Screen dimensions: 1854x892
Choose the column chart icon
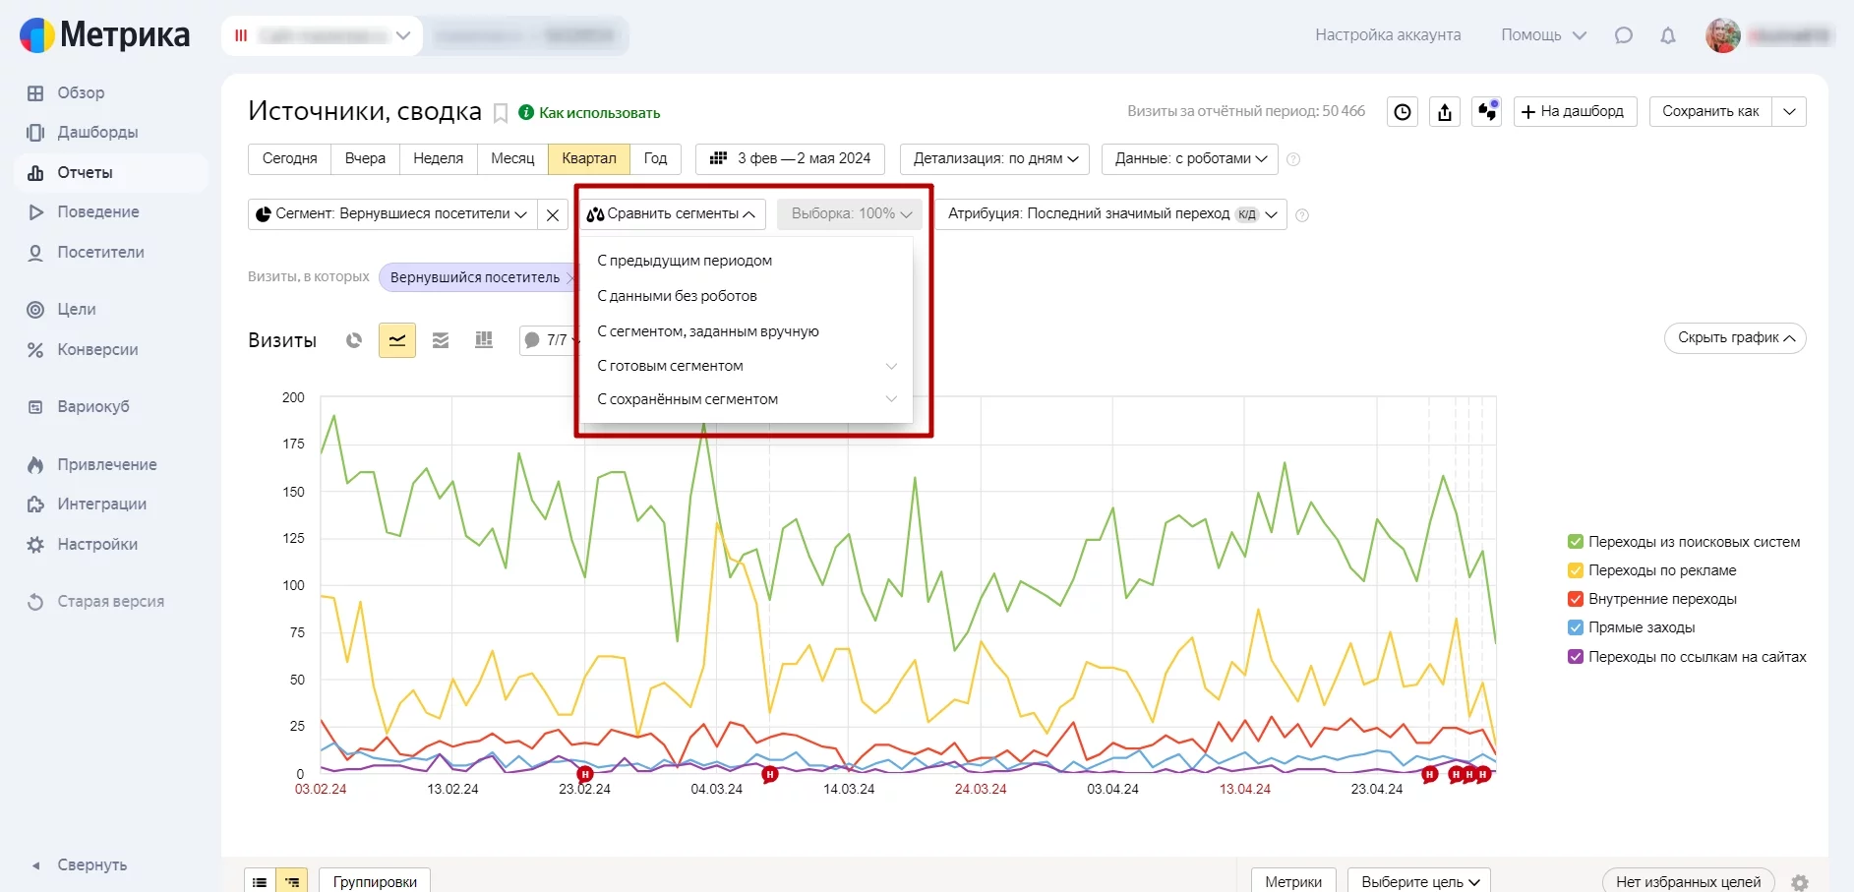(x=484, y=340)
